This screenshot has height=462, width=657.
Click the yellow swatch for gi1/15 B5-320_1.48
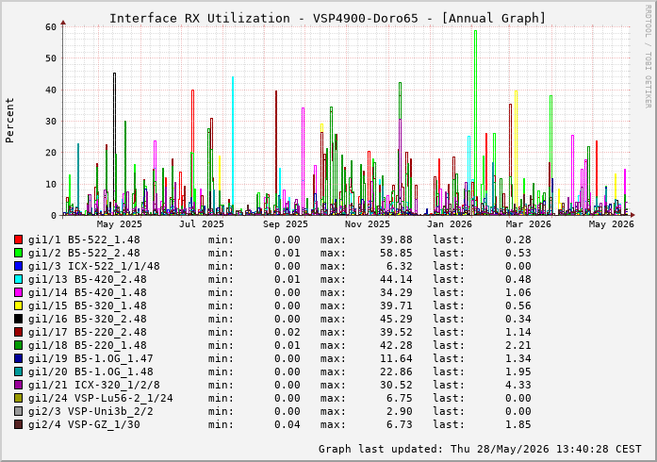pyautogui.click(x=18, y=305)
